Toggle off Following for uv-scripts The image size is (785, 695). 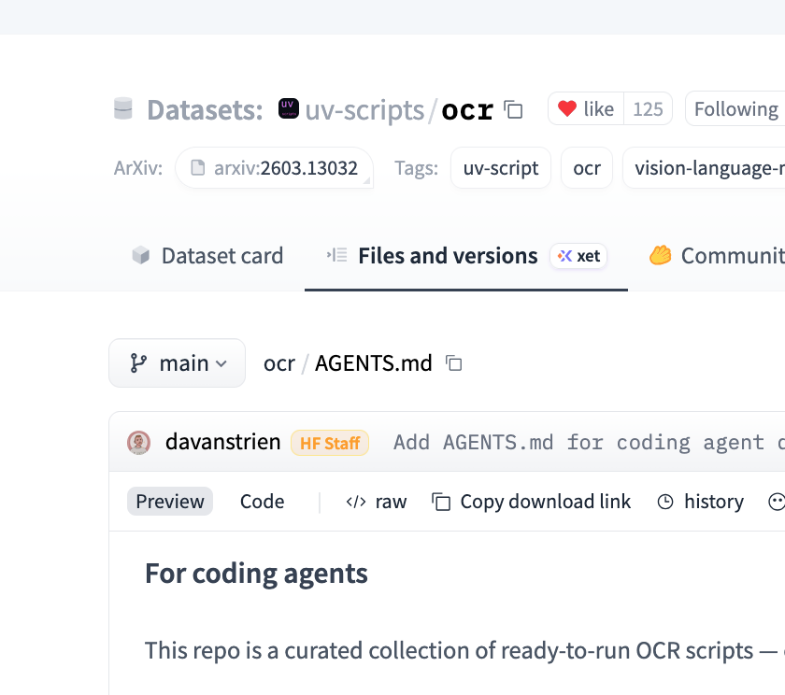tap(738, 108)
